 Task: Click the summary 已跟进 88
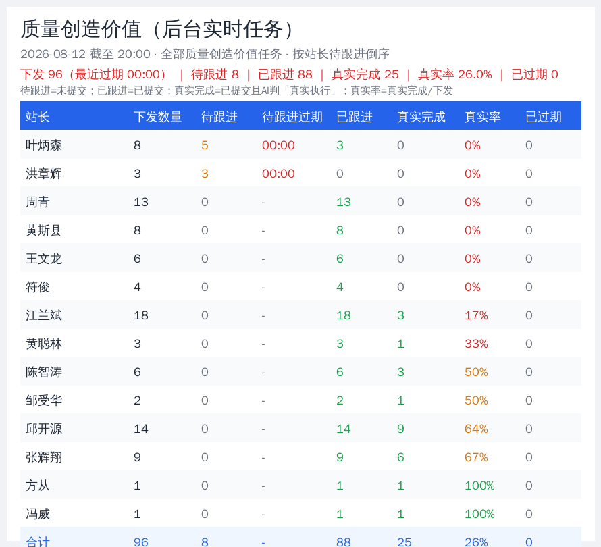[285, 74]
